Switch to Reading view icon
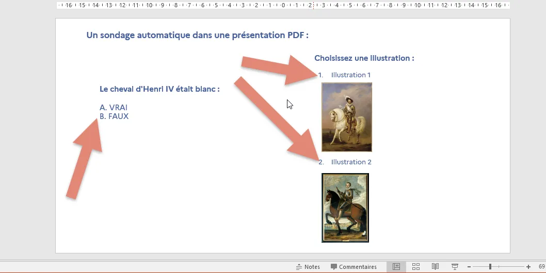The width and height of the screenshot is (546, 273). tap(435, 267)
